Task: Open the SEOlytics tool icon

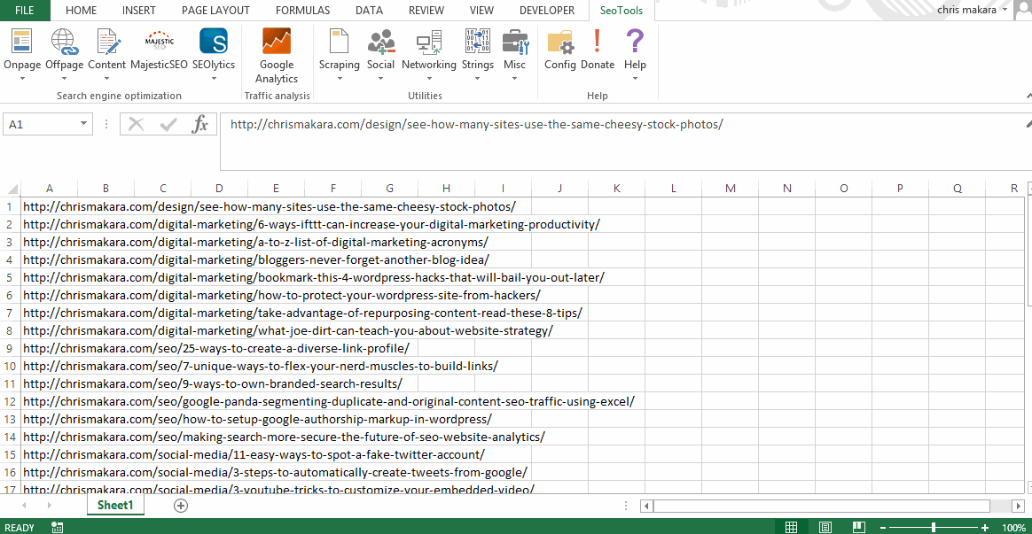Action: pyautogui.click(x=214, y=41)
